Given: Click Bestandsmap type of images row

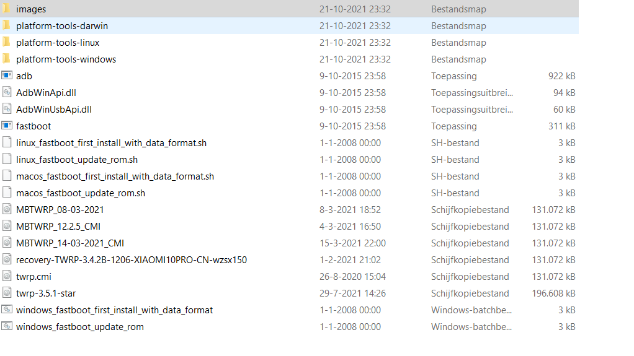Looking at the screenshot, I should [458, 9].
